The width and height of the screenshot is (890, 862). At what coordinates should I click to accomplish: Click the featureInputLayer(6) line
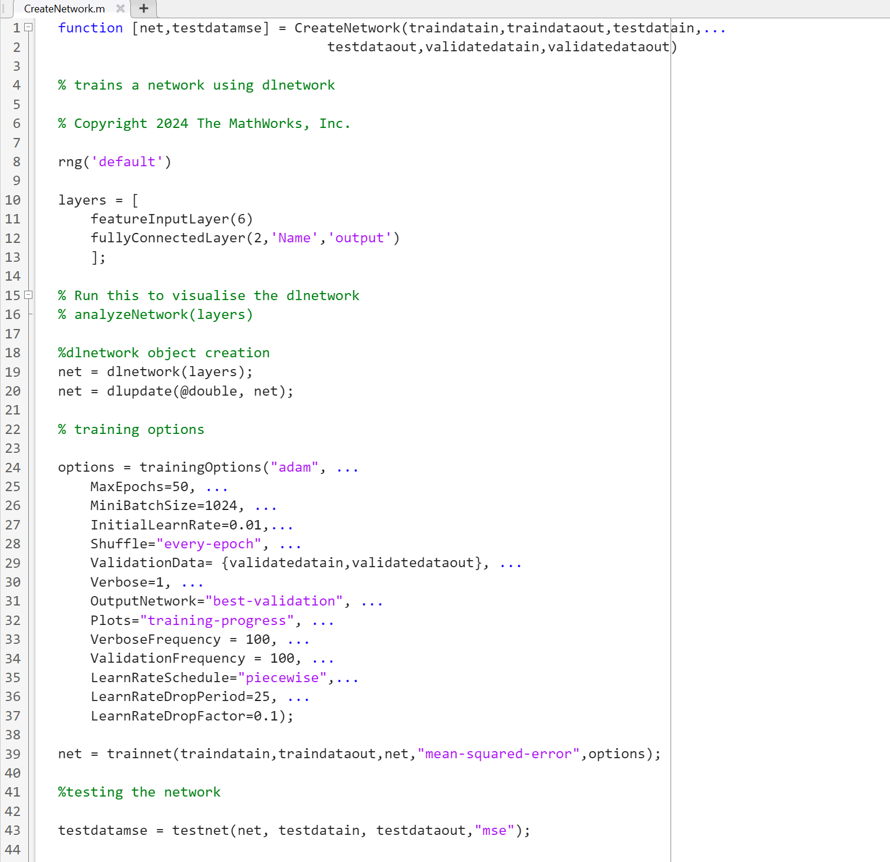tap(172, 219)
